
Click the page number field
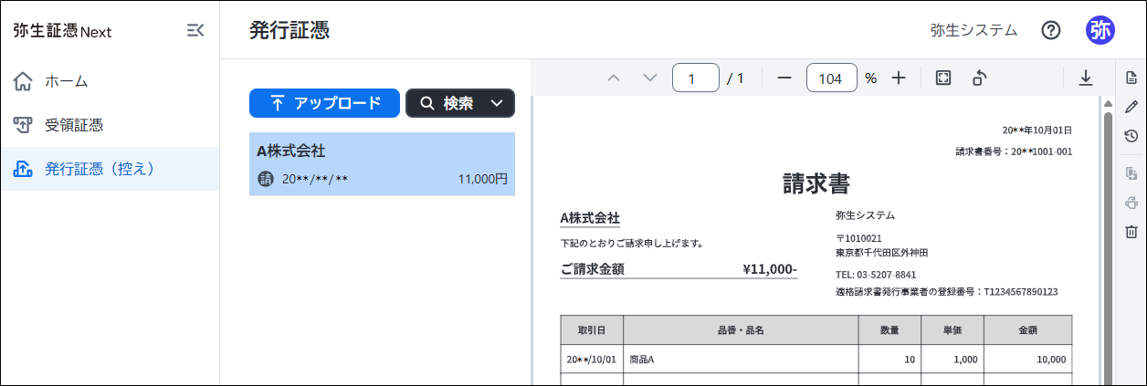click(x=696, y=78)
